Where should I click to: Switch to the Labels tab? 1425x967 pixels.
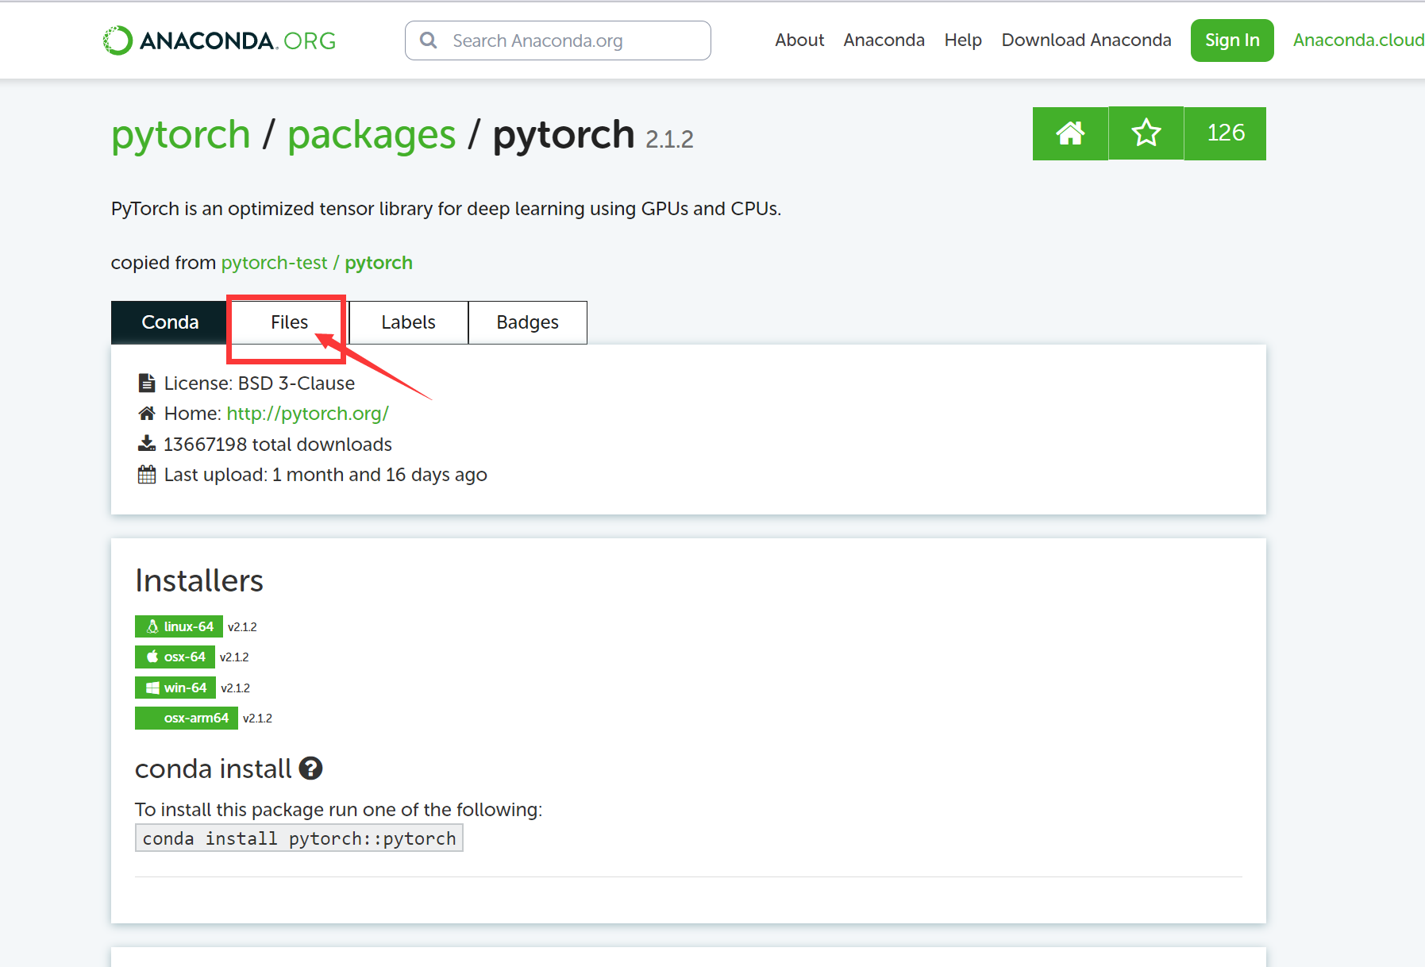(x=408, y=322)
